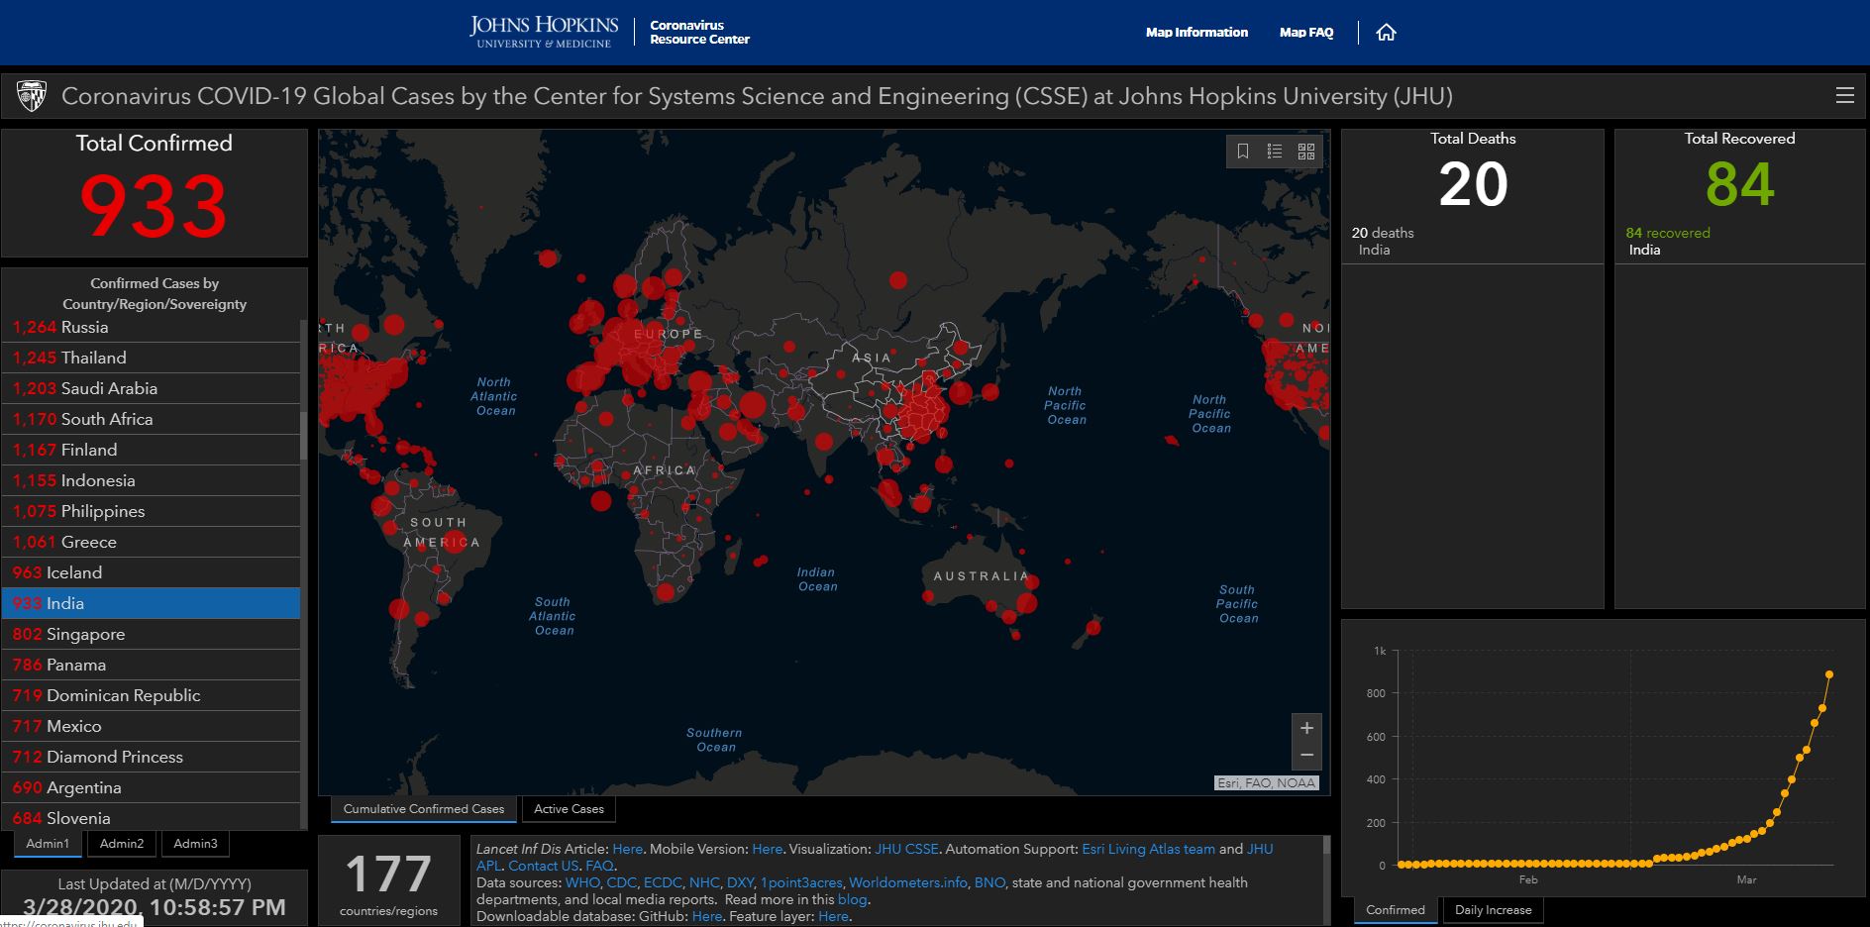The image size is (1870, 927).
Task: Open the 1point3acres link
Action: point(801,882)
